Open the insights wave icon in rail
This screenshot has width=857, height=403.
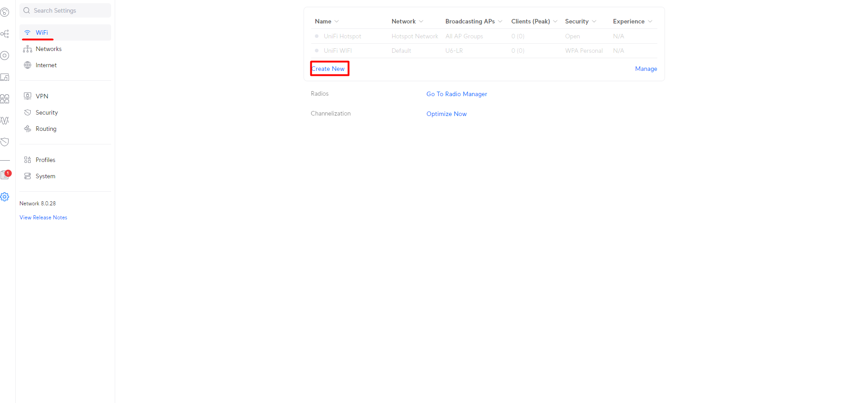(5, 120)
